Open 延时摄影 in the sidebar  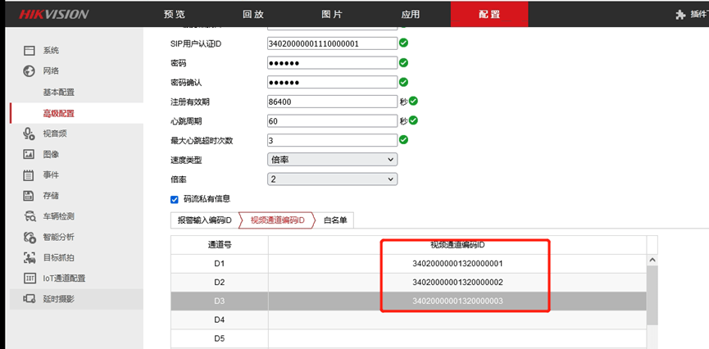click(x=59, y=299)
